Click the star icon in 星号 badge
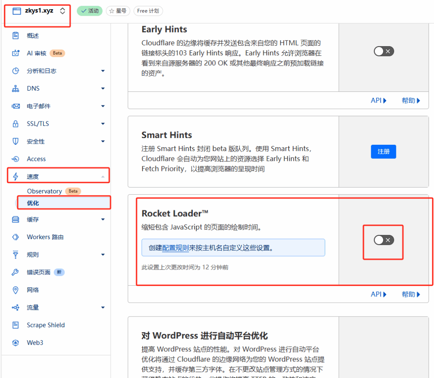The height and width of the screenshot is (378, 434). point(111,11)
